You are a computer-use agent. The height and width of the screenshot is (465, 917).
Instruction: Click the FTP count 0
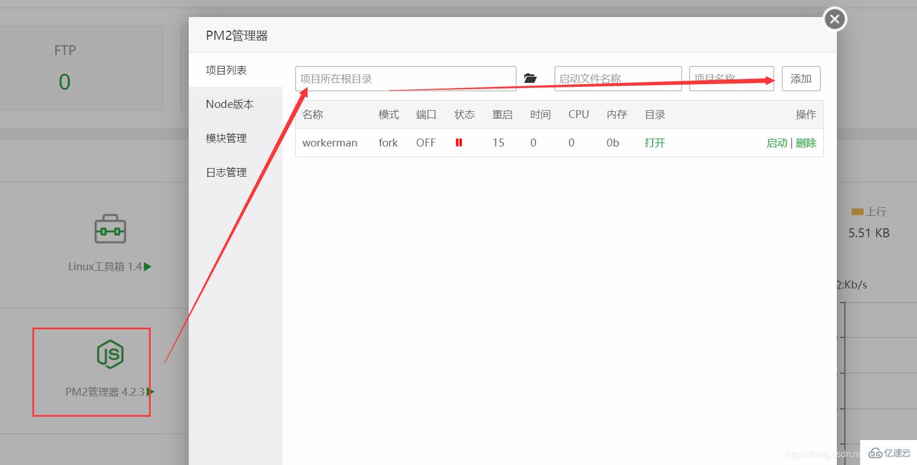(65, 82)
